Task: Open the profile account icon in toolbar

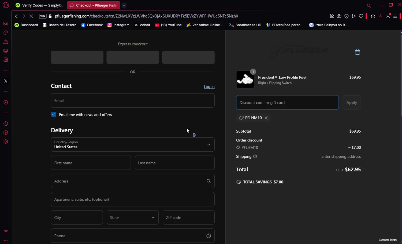Action: (x=380, y=16)
